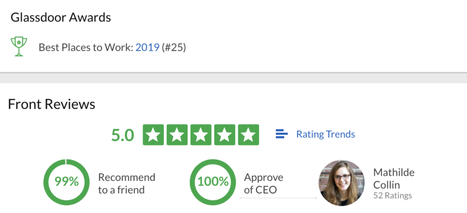
Task: Click the blue Rating Trends bars icon
Action: [x=281, y=134]
